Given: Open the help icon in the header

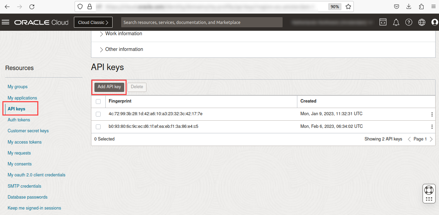Looking at the screenshot, I should click(409, 22).
